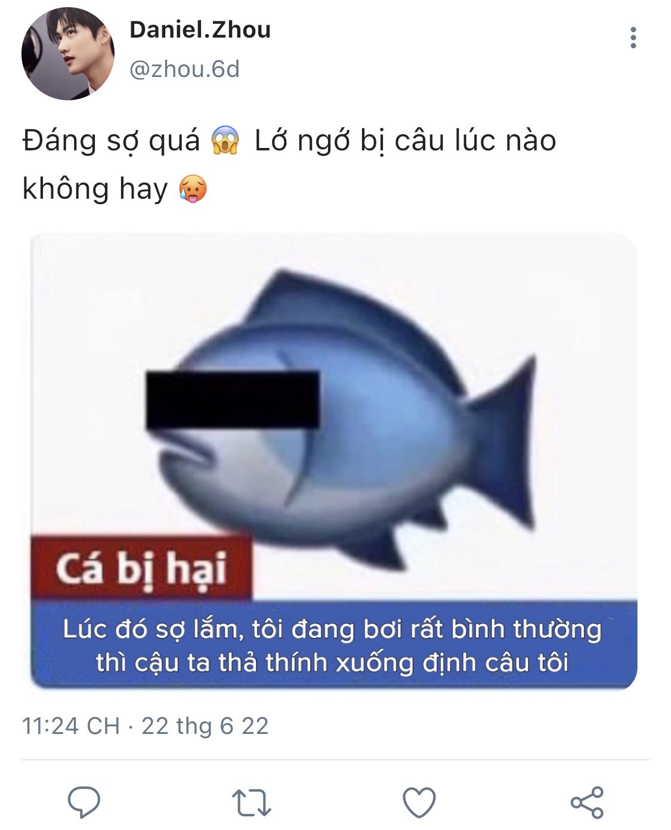Open the three-dot more options menu
Screen dimensions: 671x830
point(633,38)
